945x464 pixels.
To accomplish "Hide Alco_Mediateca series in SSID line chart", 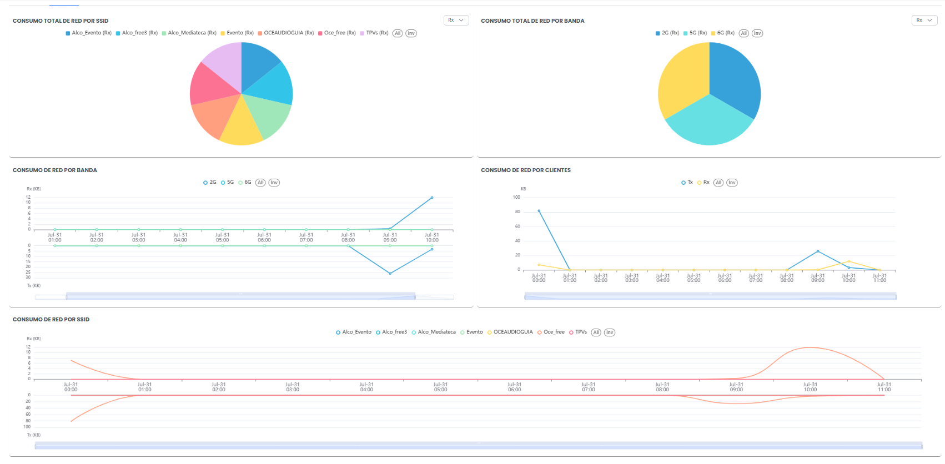I will (433, 332).
